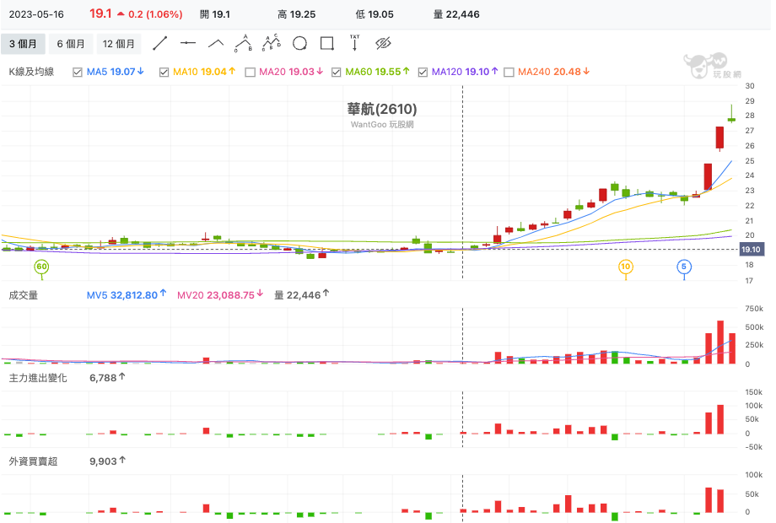The width and height of the screenshot is (776, 523).
Task: Click the MV20 23,088.75 volume label
Action: click(x=220, y=295)
